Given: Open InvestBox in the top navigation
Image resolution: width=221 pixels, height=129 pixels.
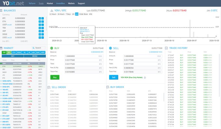Looking at the screenshot, I should pyautogui.click(x=60, y=3).
